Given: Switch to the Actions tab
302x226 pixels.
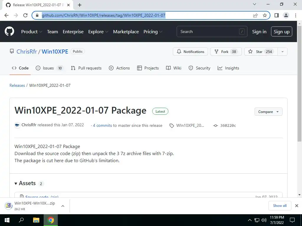Looking at the screenshot, I should (119, 68).
